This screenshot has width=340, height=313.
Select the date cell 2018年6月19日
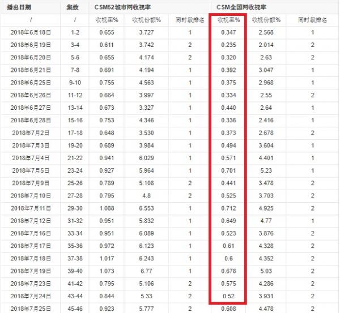point(31,45)
